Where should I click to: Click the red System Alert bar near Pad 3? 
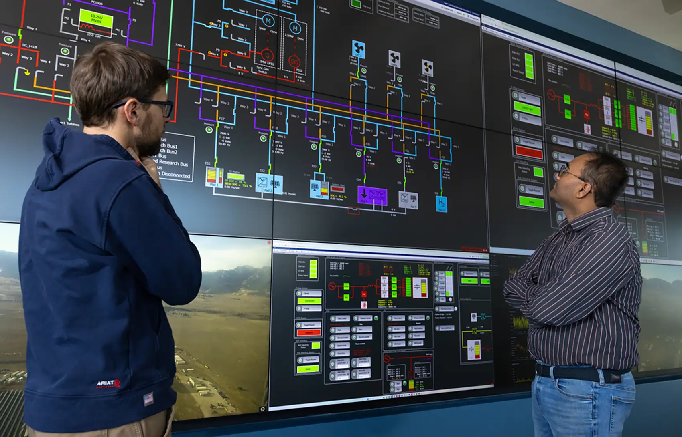(x=337, y=189)
